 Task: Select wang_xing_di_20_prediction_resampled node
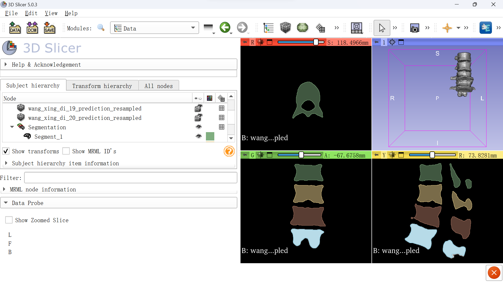click(85, 118)
